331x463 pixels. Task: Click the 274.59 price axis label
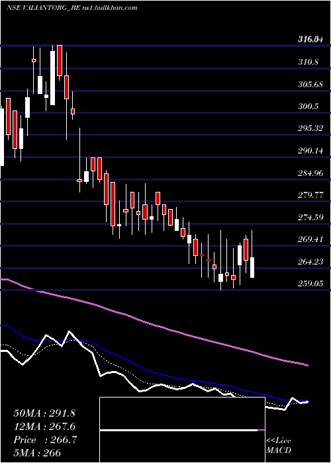coord(309,218)
